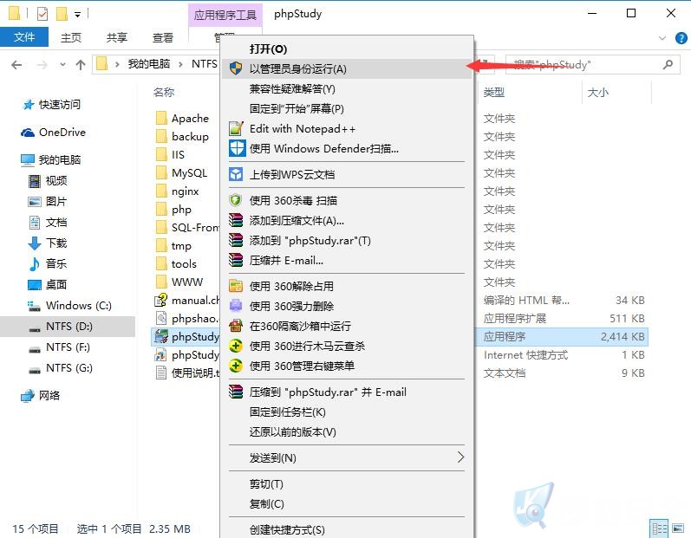Choose Pin to taskbar (固定到任务栏)
The width and height of the screenshot is (691, 538).
(287, 412)
